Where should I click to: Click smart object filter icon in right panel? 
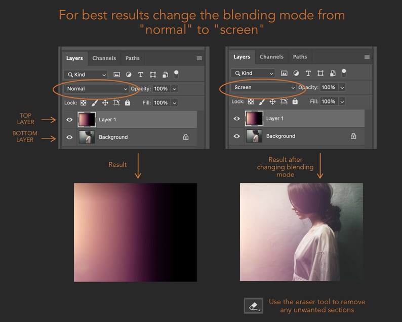(x=333, y=74)
